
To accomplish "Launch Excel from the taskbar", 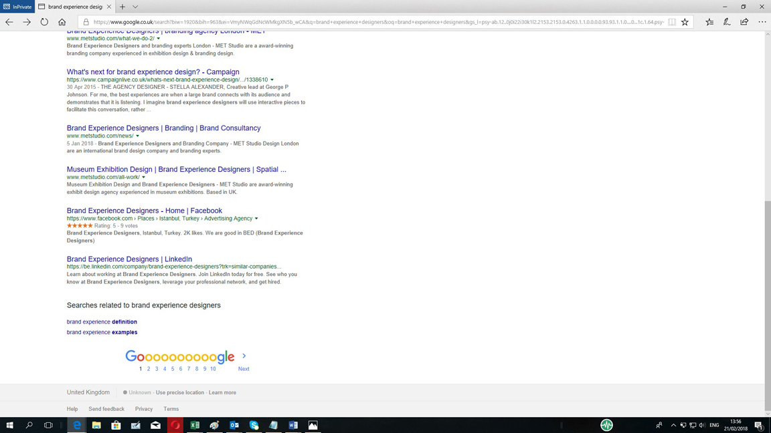I will [195, 425].
